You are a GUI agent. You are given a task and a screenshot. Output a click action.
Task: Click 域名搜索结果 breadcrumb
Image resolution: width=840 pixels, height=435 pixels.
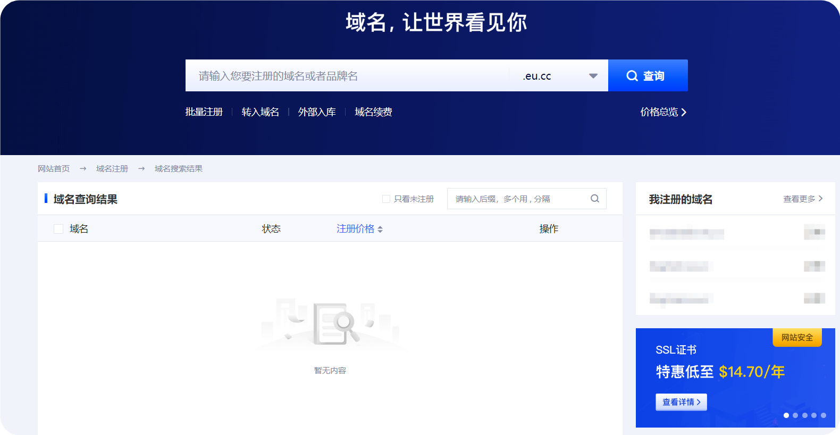click(179, 168)
